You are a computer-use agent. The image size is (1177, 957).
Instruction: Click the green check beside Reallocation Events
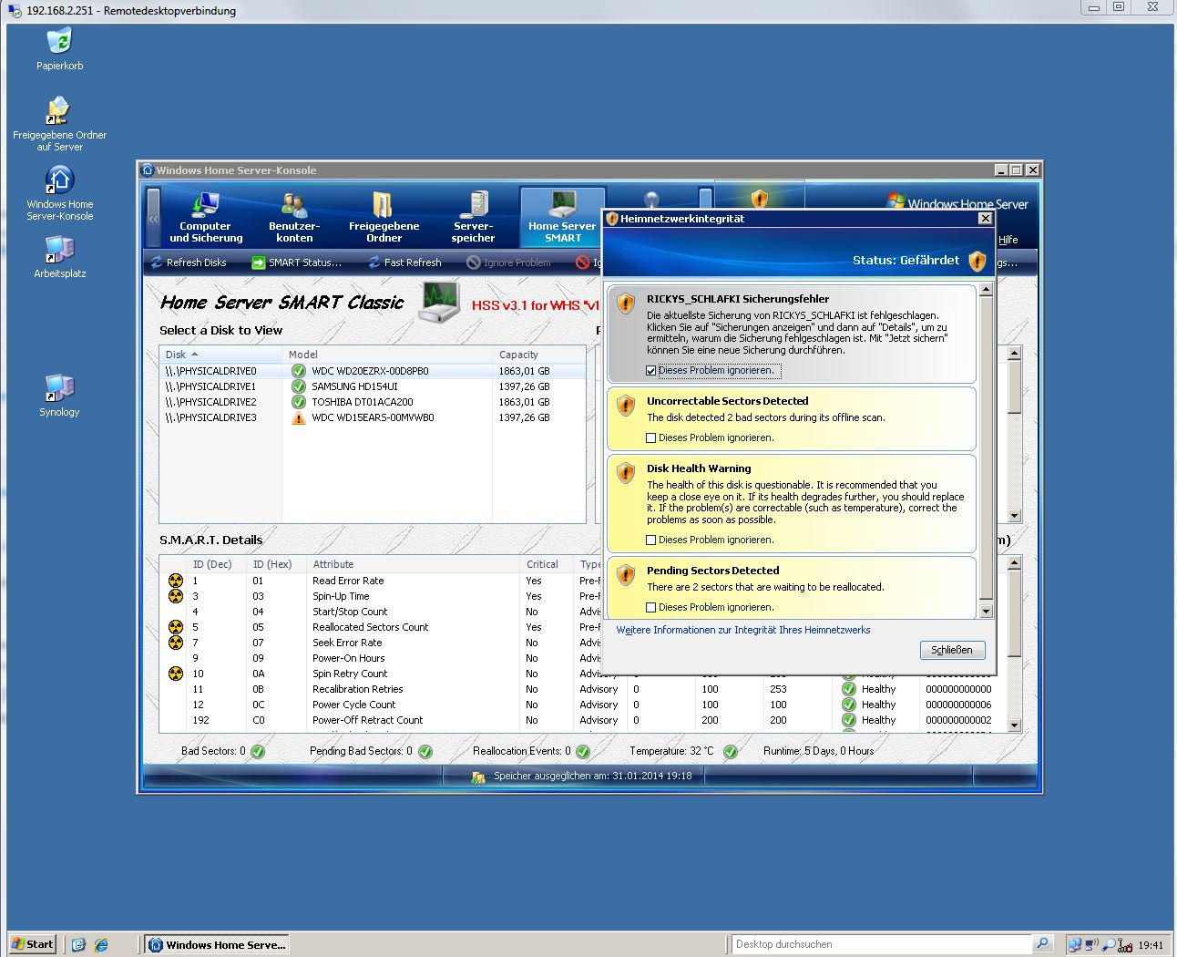pos(583,752)
